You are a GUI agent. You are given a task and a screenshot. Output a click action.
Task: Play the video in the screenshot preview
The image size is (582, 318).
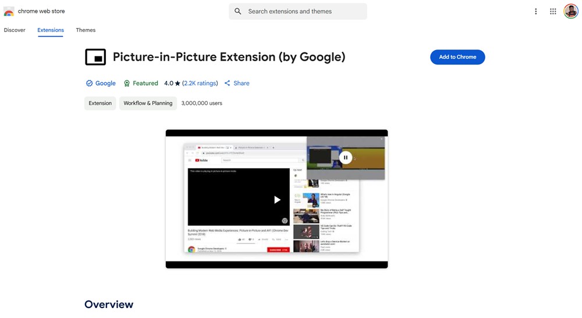click(277, 200)
